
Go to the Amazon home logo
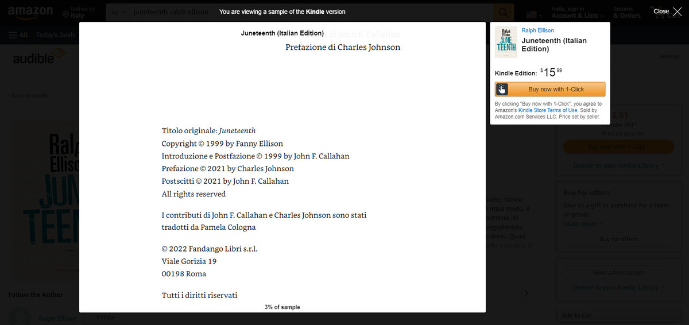30,12
